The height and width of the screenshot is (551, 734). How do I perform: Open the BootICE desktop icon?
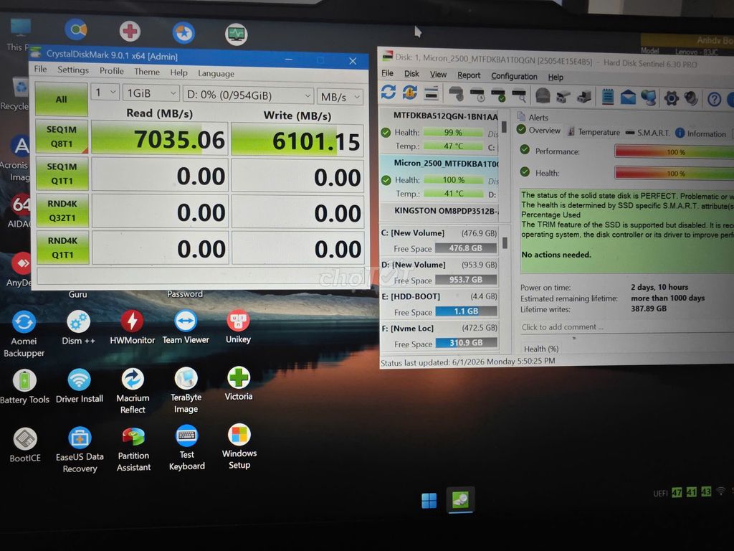(25, 446)
